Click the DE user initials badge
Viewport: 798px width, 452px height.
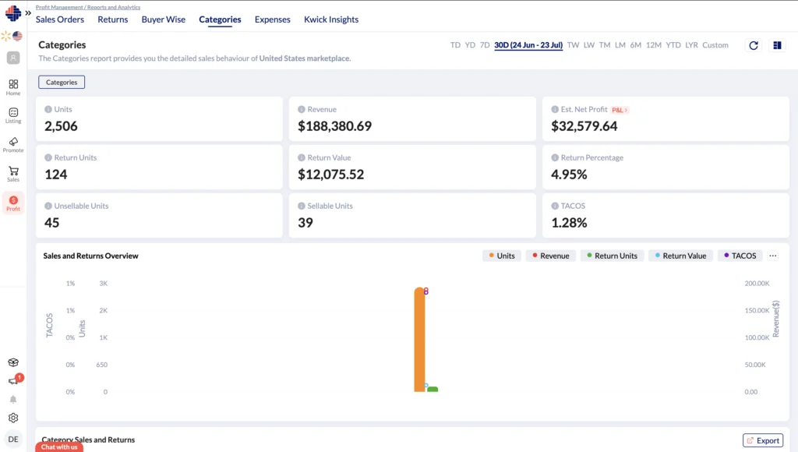click(x=13, y=440)
